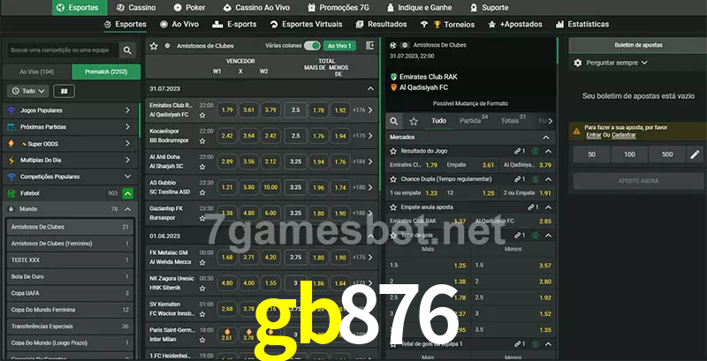
Task: Click the Ao Vivo 1 button
Action: (x=339, y=46)
